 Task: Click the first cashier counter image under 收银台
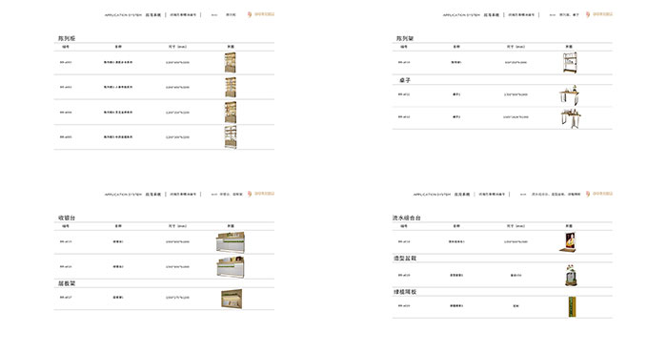click(x=231, y=242)
